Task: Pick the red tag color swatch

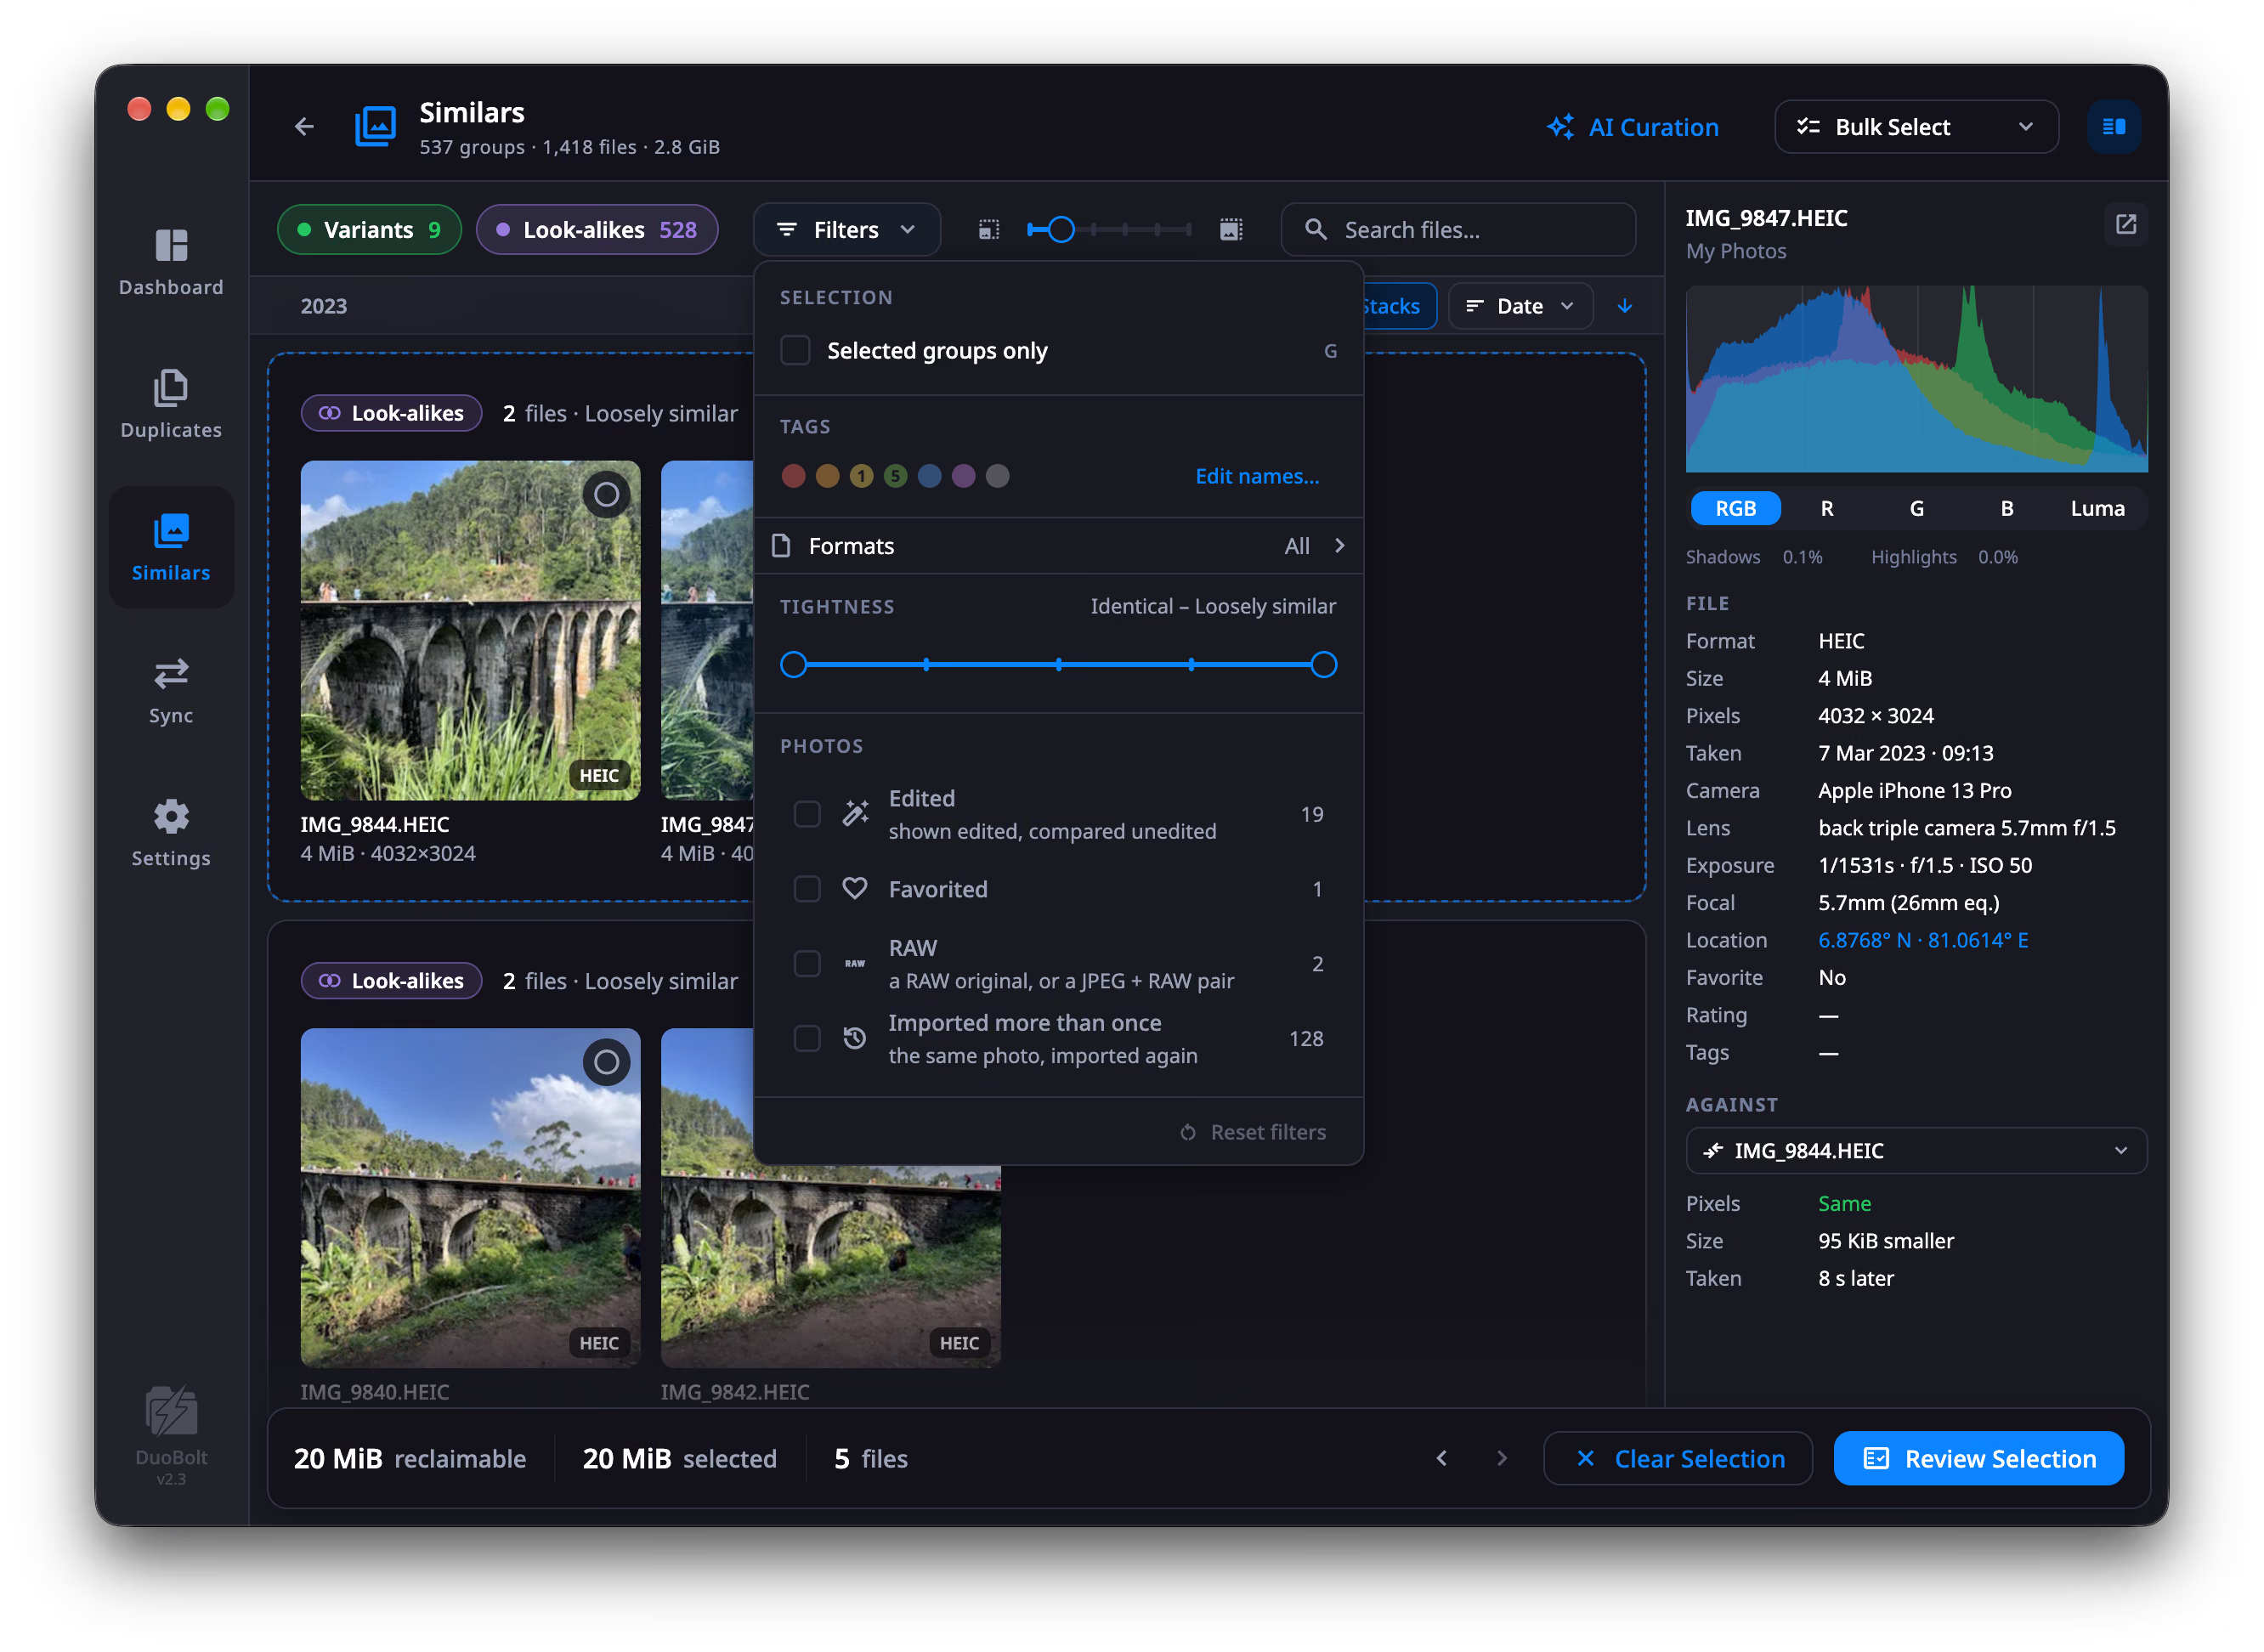Action: click(x=793, y=476)
